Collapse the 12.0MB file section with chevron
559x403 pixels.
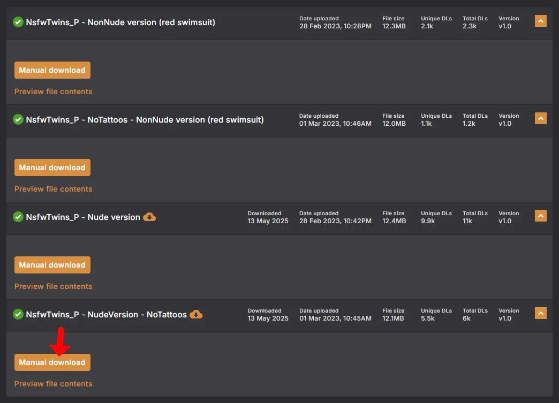coord(540,118)
